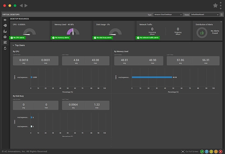Click the By Memory Used heading
Screen dimensions: 225x154
tap(121, 51)
